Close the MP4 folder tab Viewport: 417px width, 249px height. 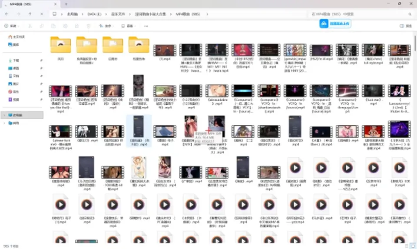(55, 4)
